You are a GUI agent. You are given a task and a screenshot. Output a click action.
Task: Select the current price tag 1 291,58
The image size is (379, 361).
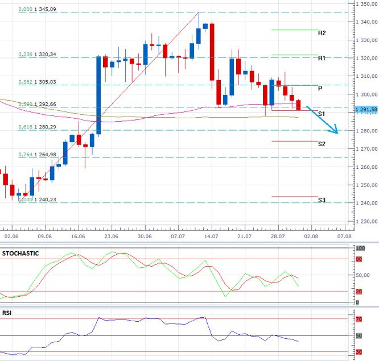[x=366, y=109]
